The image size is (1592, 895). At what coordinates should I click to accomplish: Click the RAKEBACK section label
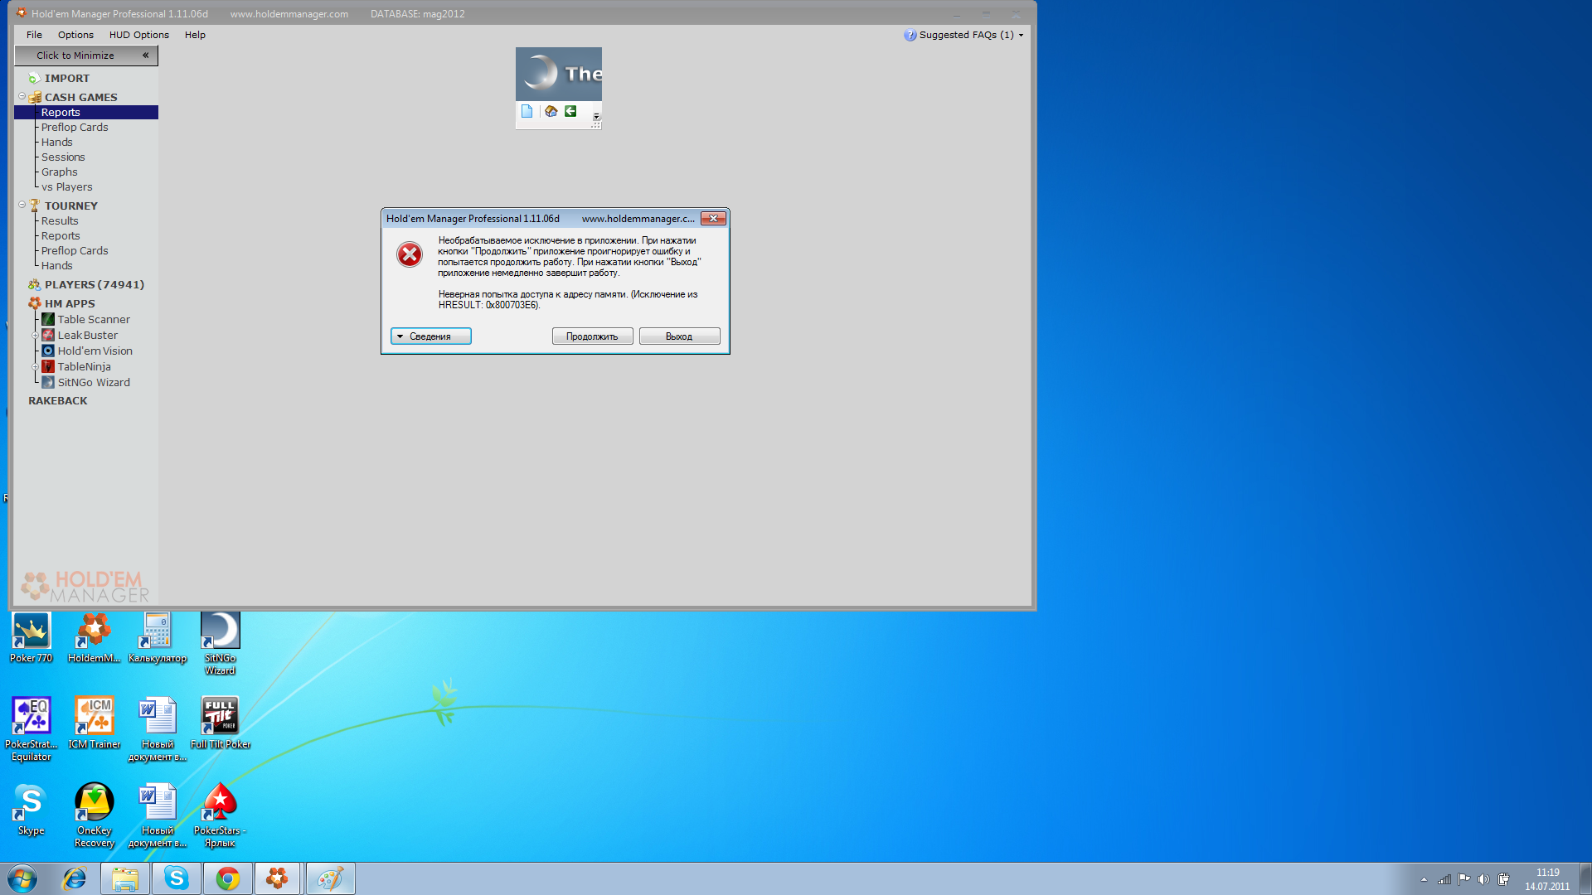57,401
